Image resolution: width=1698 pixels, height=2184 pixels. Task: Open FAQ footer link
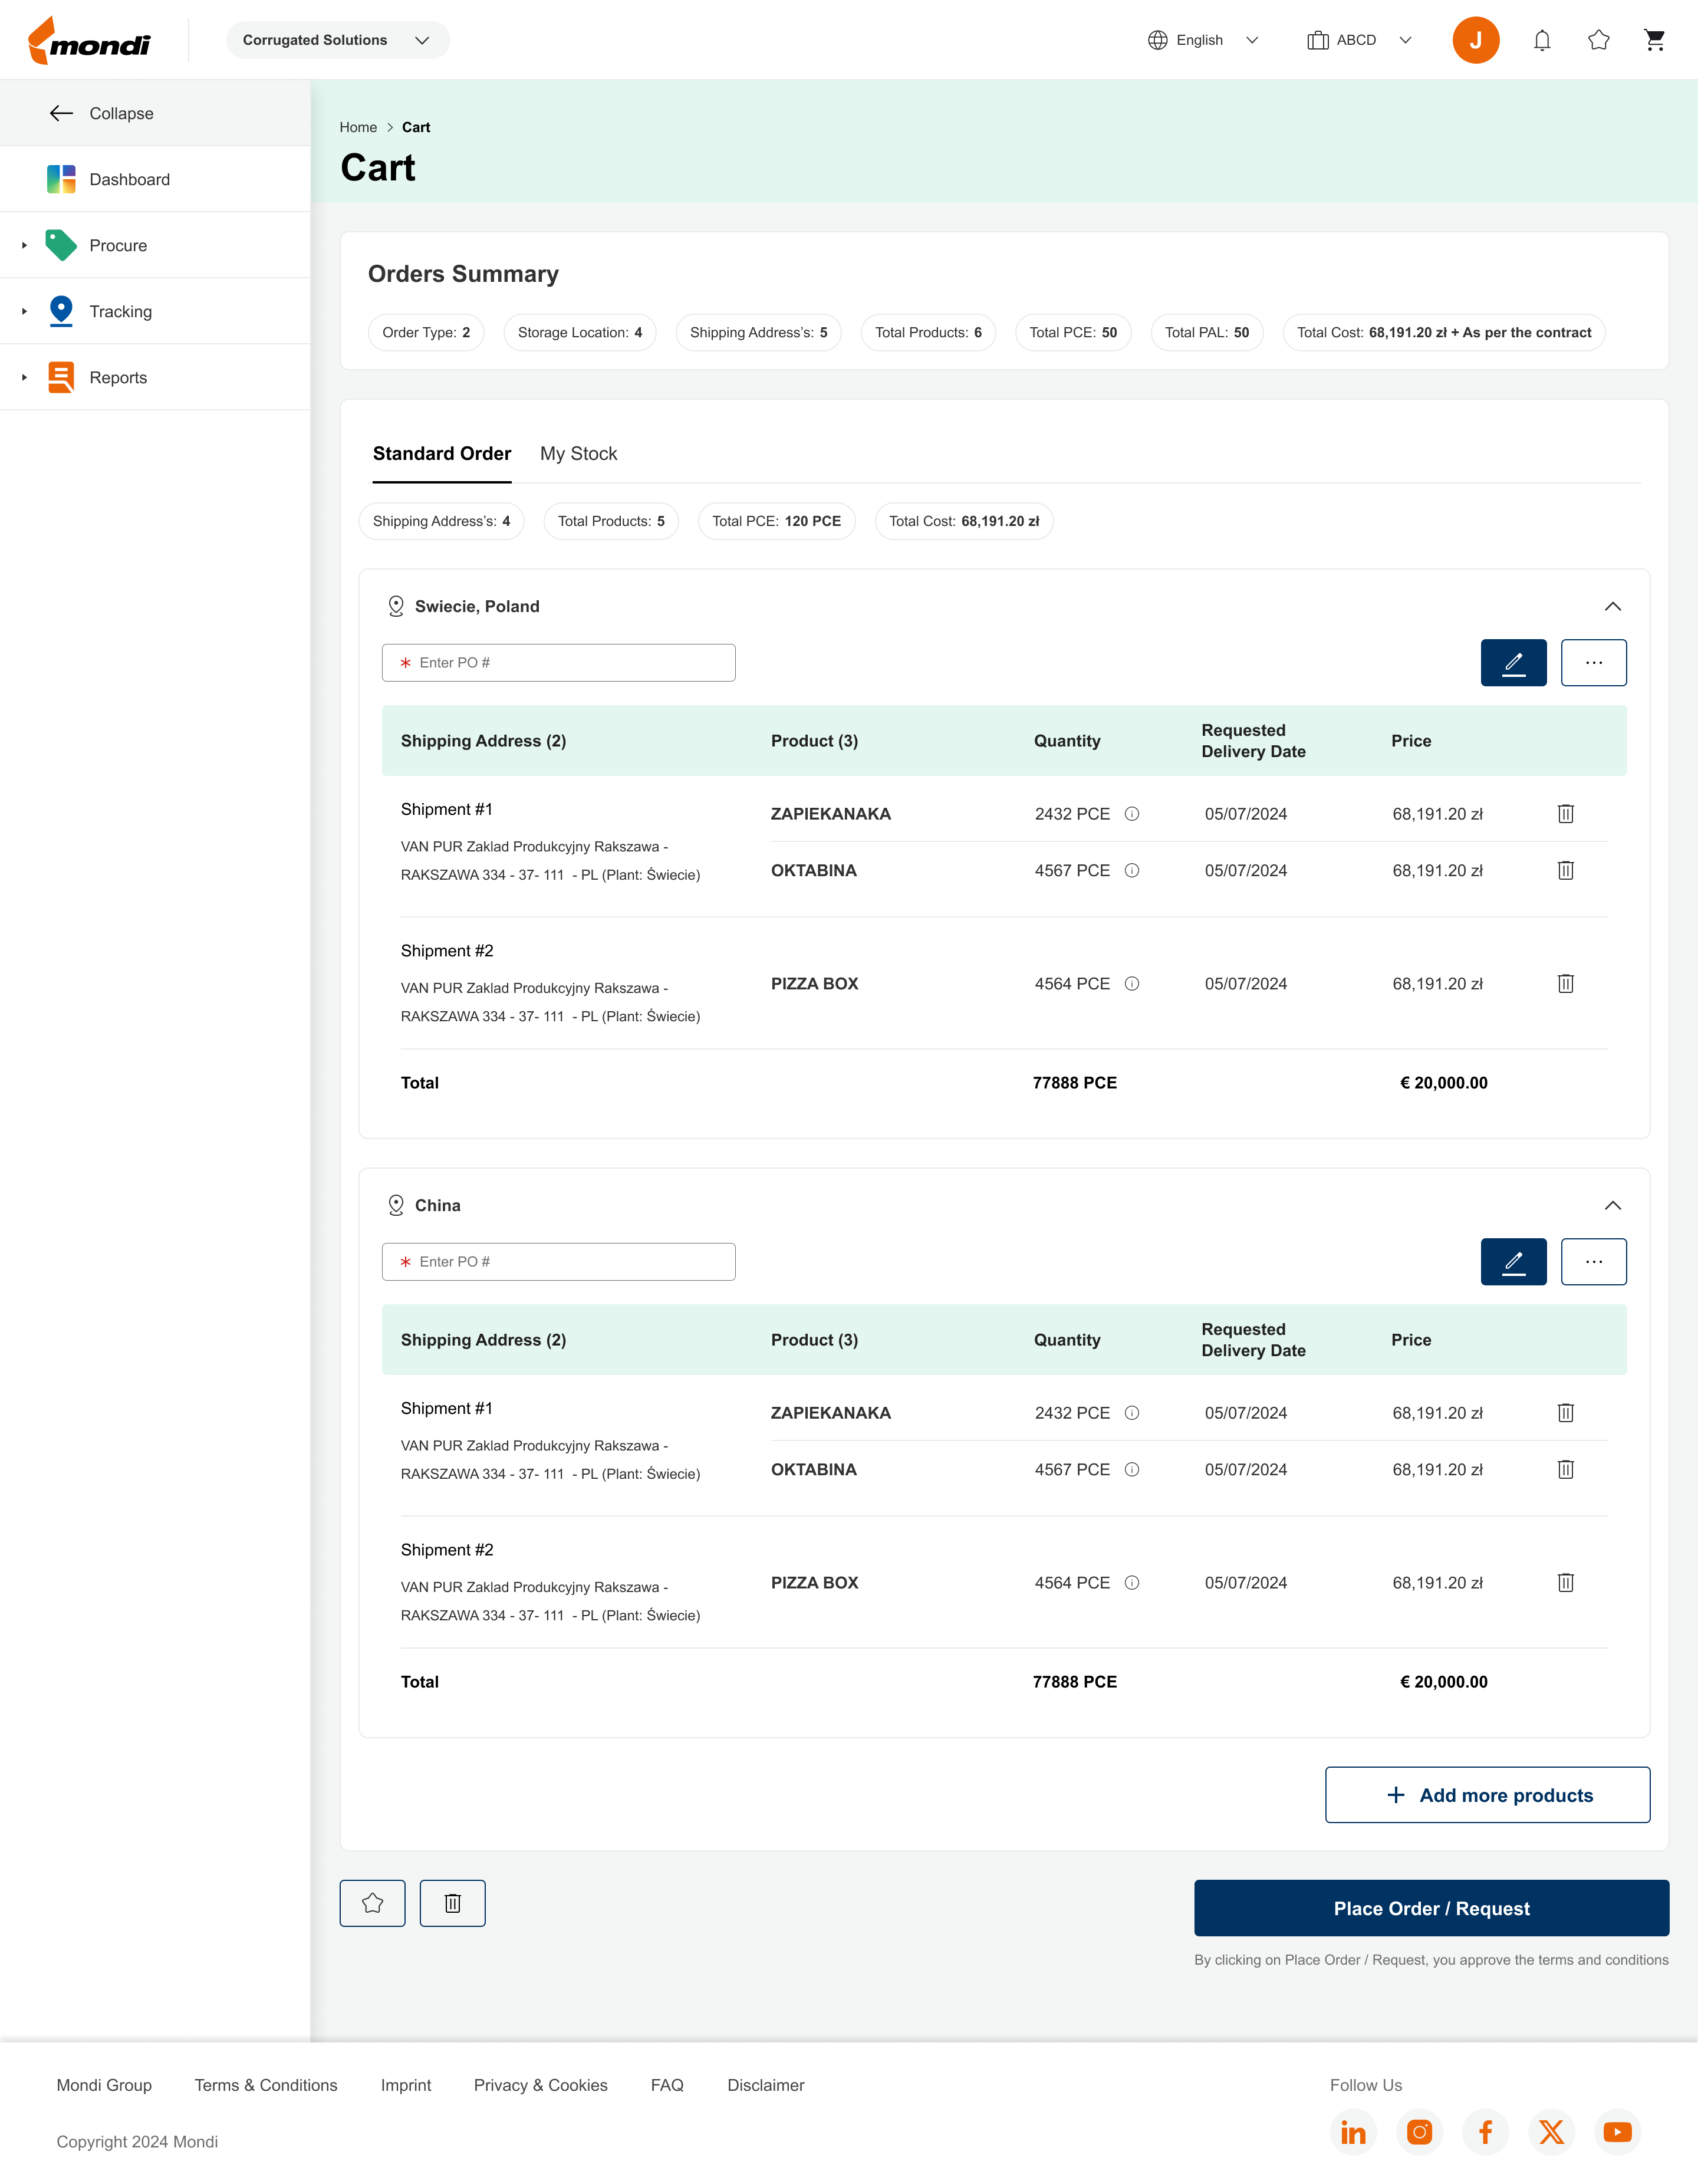[x=667, y=2085]
